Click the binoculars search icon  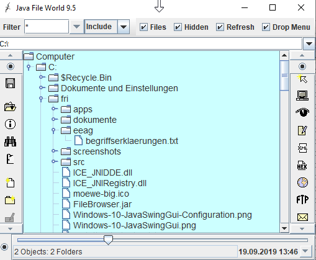click(10, 141)
